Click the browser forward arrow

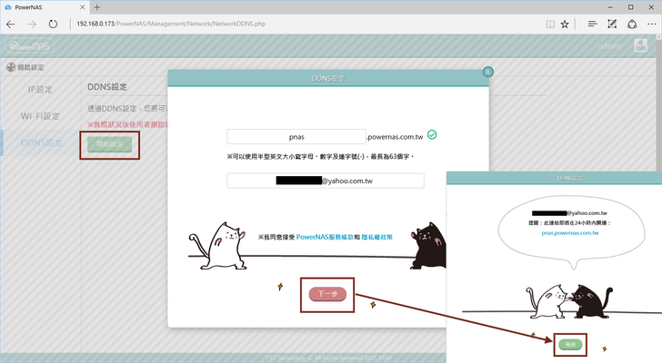coord(32,24)
